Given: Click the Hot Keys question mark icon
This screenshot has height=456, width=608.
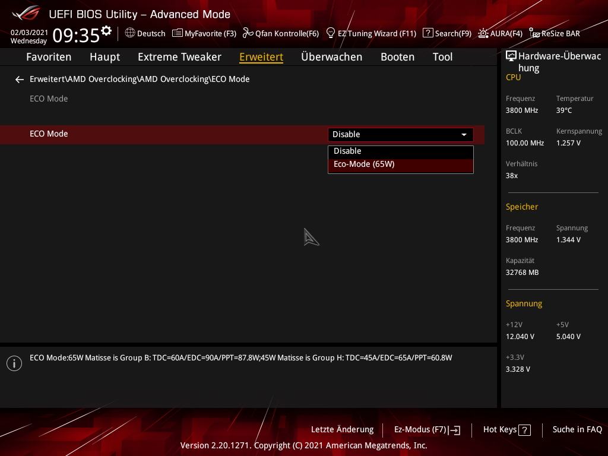Looking at the screenshot, I should point(525,430).
